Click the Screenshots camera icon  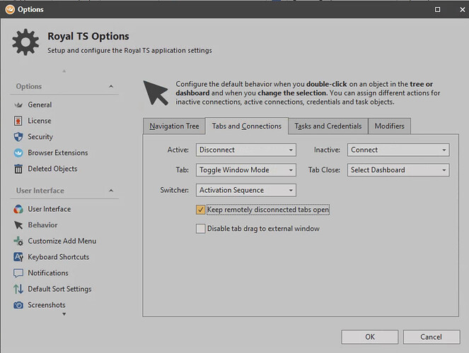(19, 305)
